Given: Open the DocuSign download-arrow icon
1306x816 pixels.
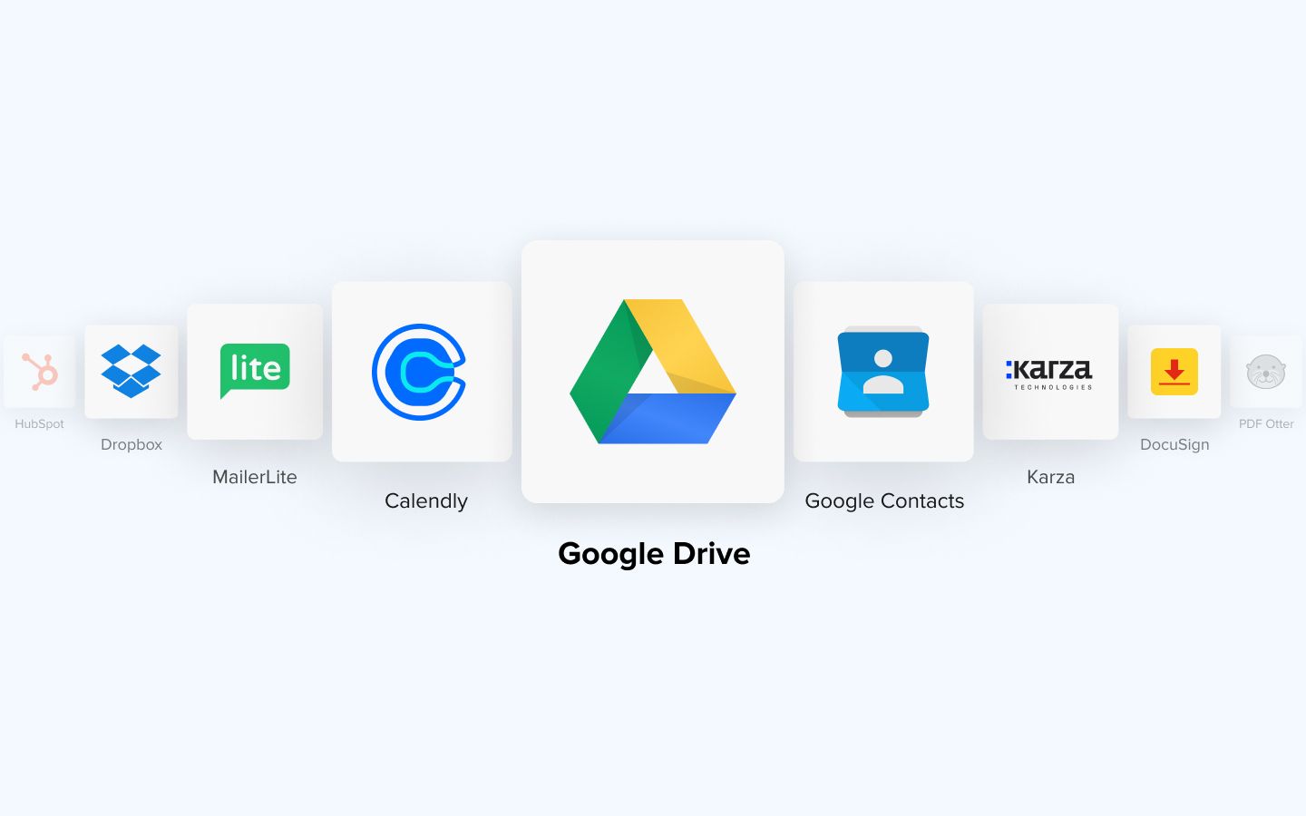Looking at the screenshot, I should click(1174, 371).
